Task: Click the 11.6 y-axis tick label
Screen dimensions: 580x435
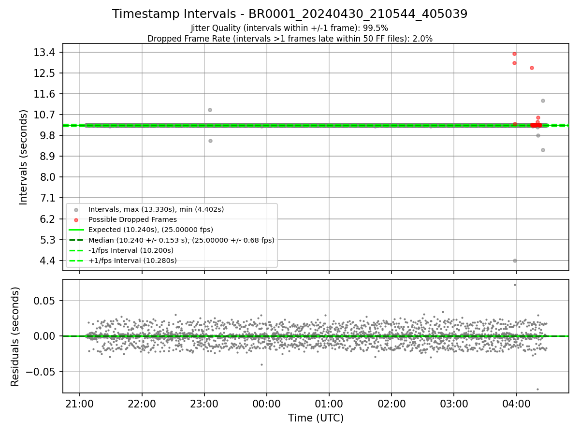Action: pos(44,94)
